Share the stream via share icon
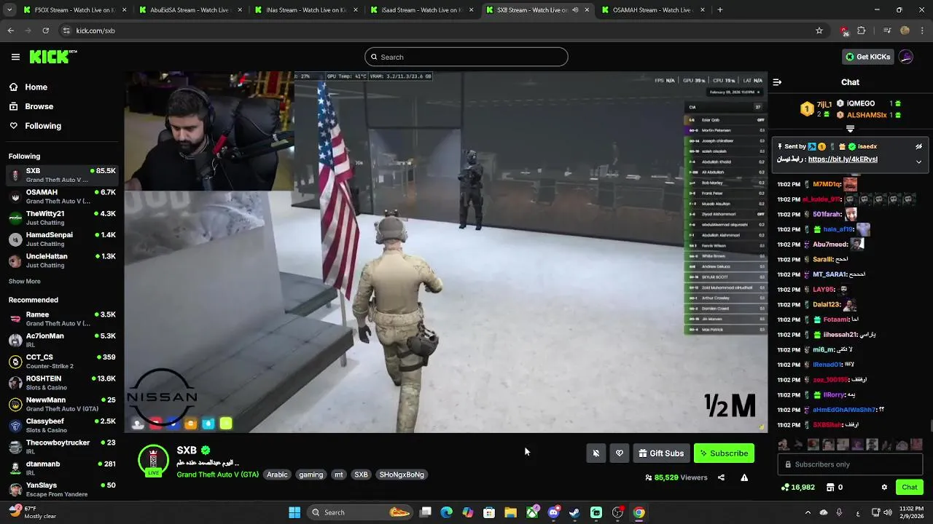The width and height of the screenshot is (933, 524). pyautogui.click(x=721, y=477)
